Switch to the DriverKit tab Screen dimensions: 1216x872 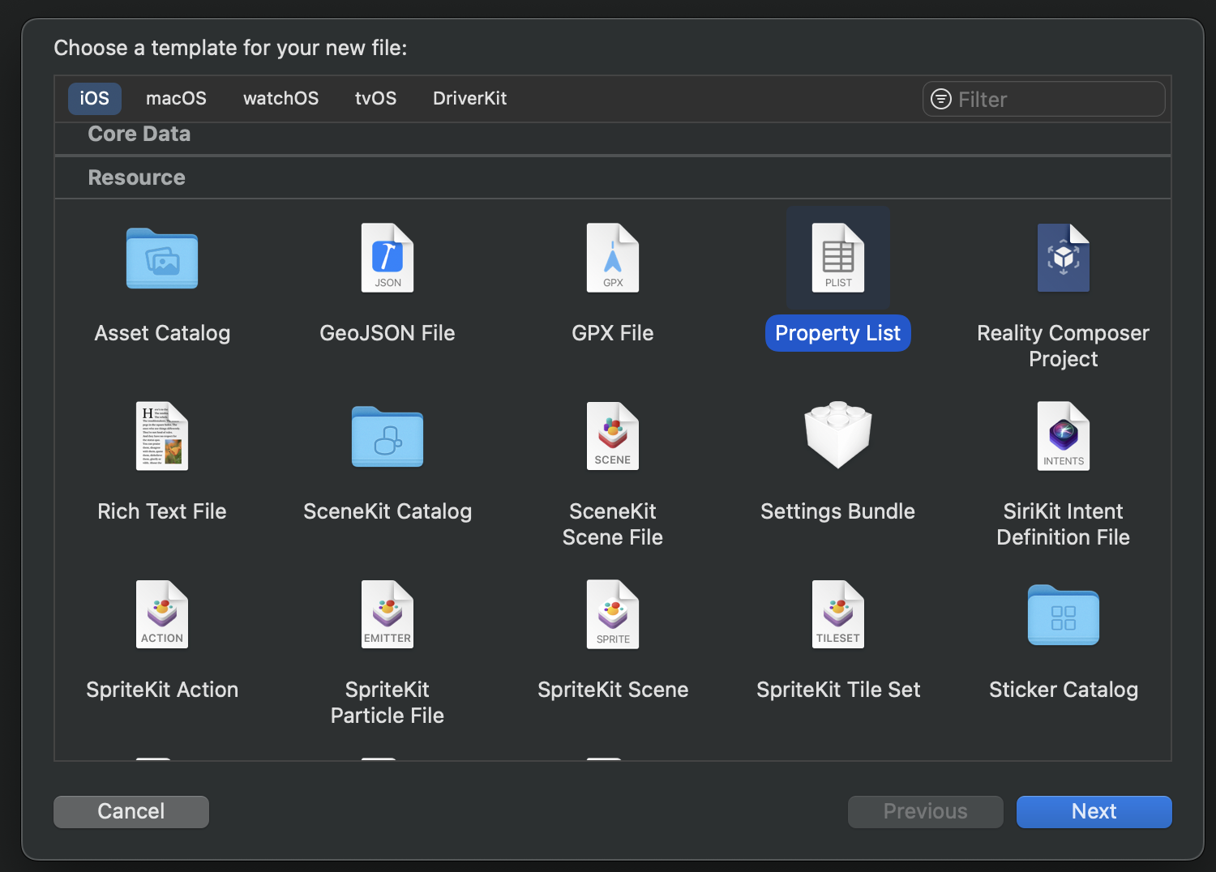point(469,98)
